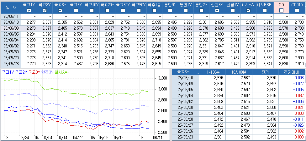Select 회사AA- in the chart legend
Screen dimensions: 306x141
click(61, 72)
